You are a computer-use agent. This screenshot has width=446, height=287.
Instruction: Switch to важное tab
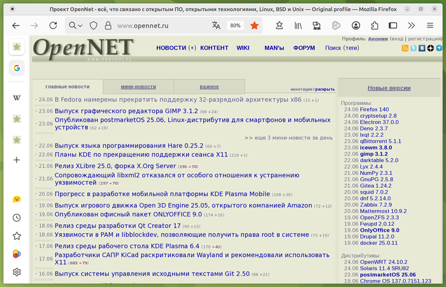[209, 87]
